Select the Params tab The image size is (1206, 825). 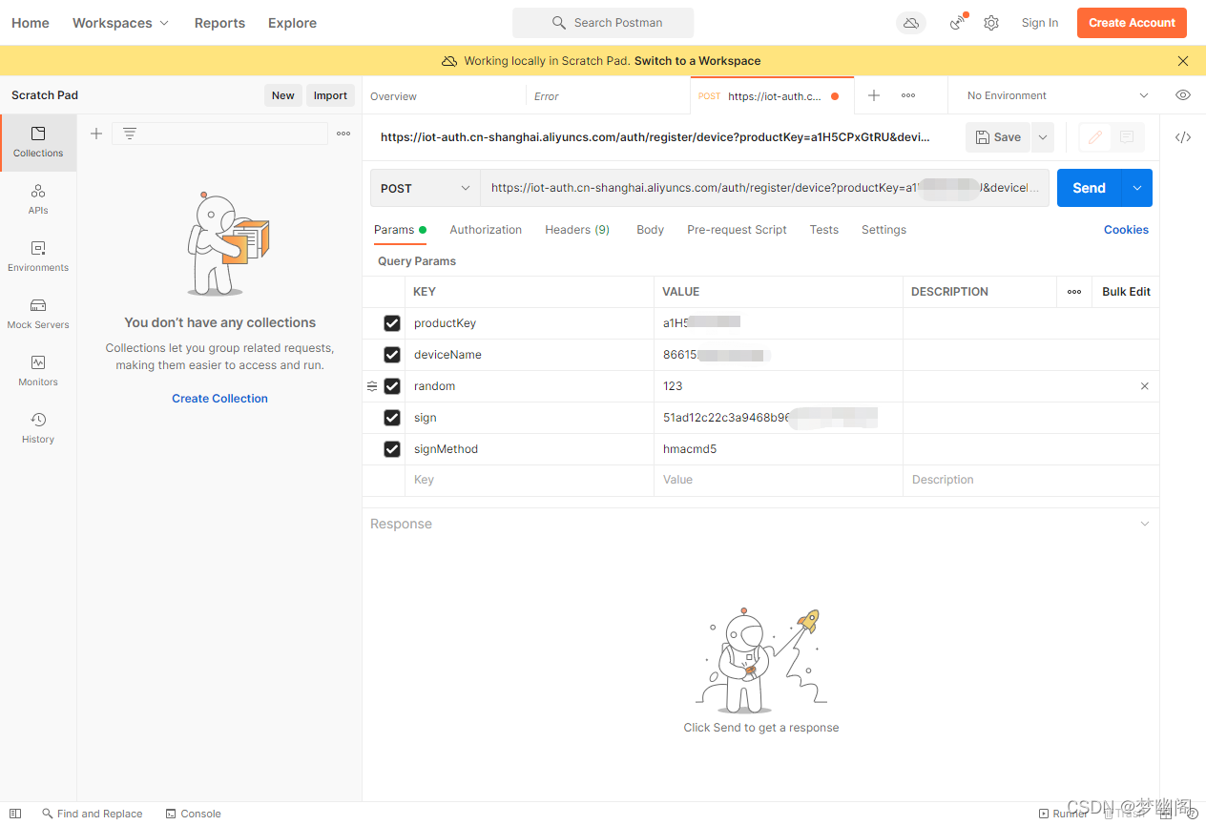pyautogui.click(x=400, y=230)
